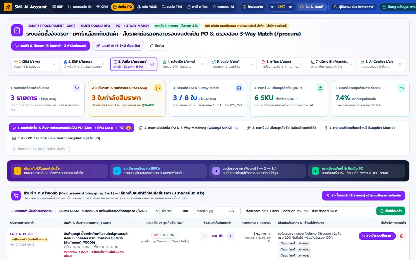Click the arrow icon on the e-Tax (/etax) card
Image resolution: width=416 pixels, height=260 pixels.
[301, 64]
